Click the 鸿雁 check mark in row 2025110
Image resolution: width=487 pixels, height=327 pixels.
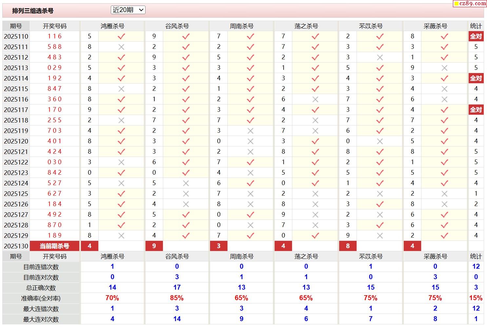(x=121, y=36)
